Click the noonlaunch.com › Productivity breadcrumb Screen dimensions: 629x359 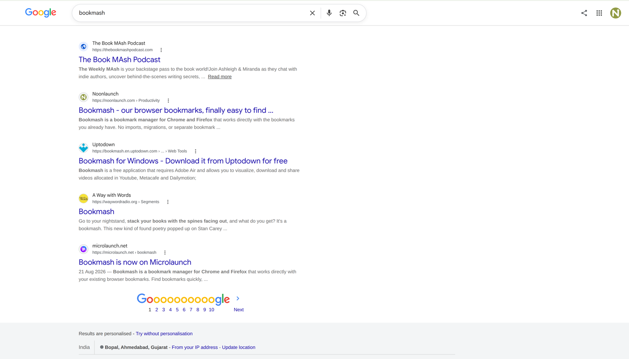click(x=126, y=101)
